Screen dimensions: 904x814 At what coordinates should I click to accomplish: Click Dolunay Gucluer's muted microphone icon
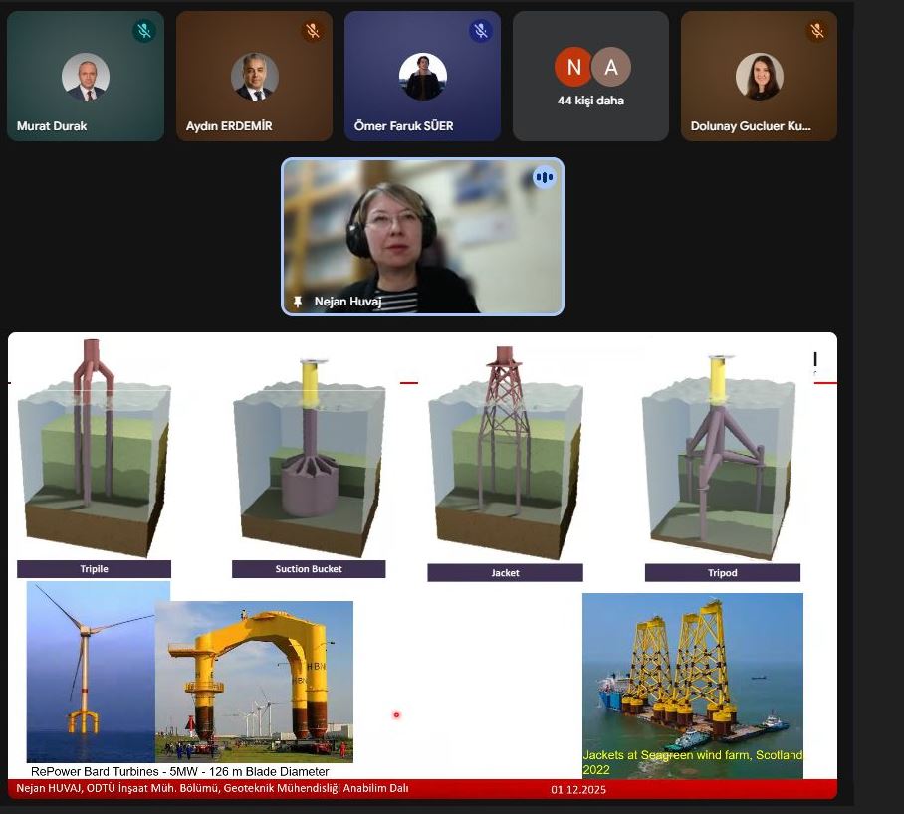point(817,31)
